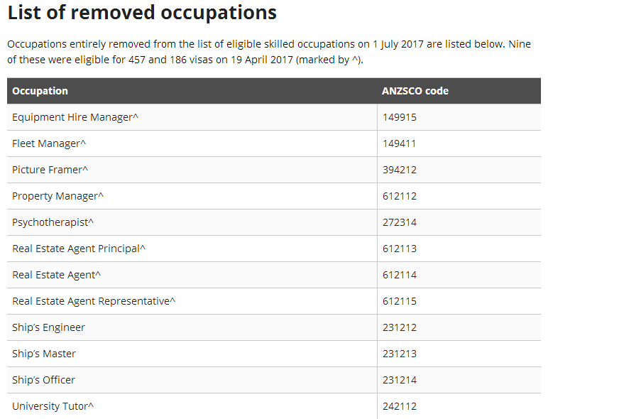Viewport: 619px width, 419px height.
Task: Click the Real Estate Agent Representative cell
Action: (x=94, y=301)
